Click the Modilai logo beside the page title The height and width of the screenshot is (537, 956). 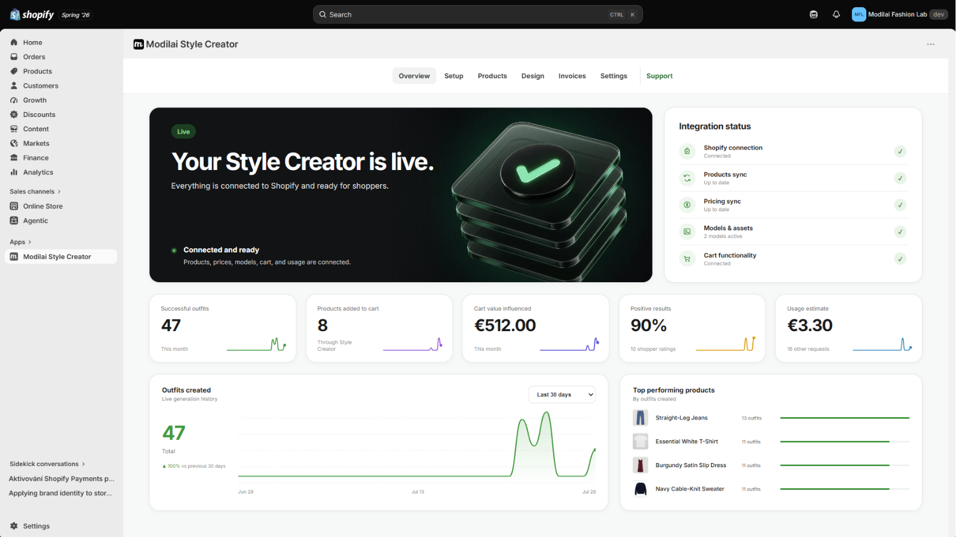point(139,44)
